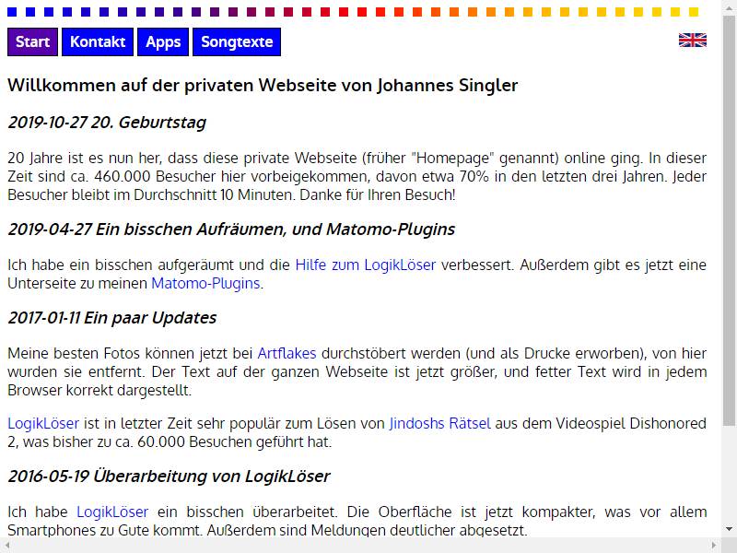This screenshot has height=553, width=737.
Task: Click the text 'Danke für Ihren Besuch!'
Action: pos(378,194)
